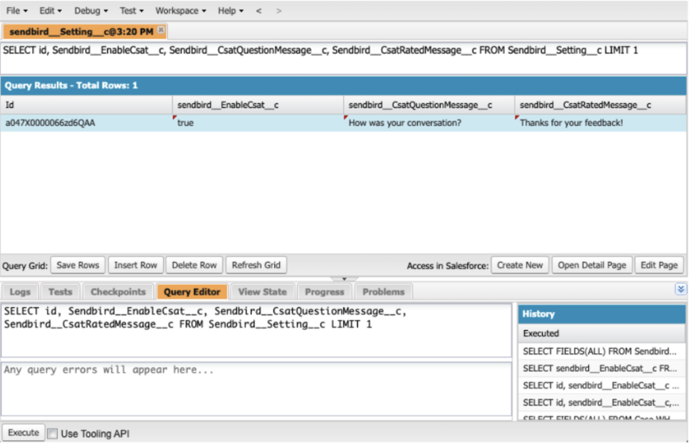The height and width of the screenshot is (443, 689).
Task: Click the Create New button
Action: point(520,265)
